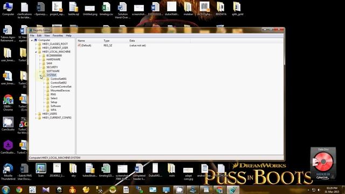Collapse the Computer root node in tree
Screen dimensions: 345x194
pyautogui.click(x=32, y=40)
